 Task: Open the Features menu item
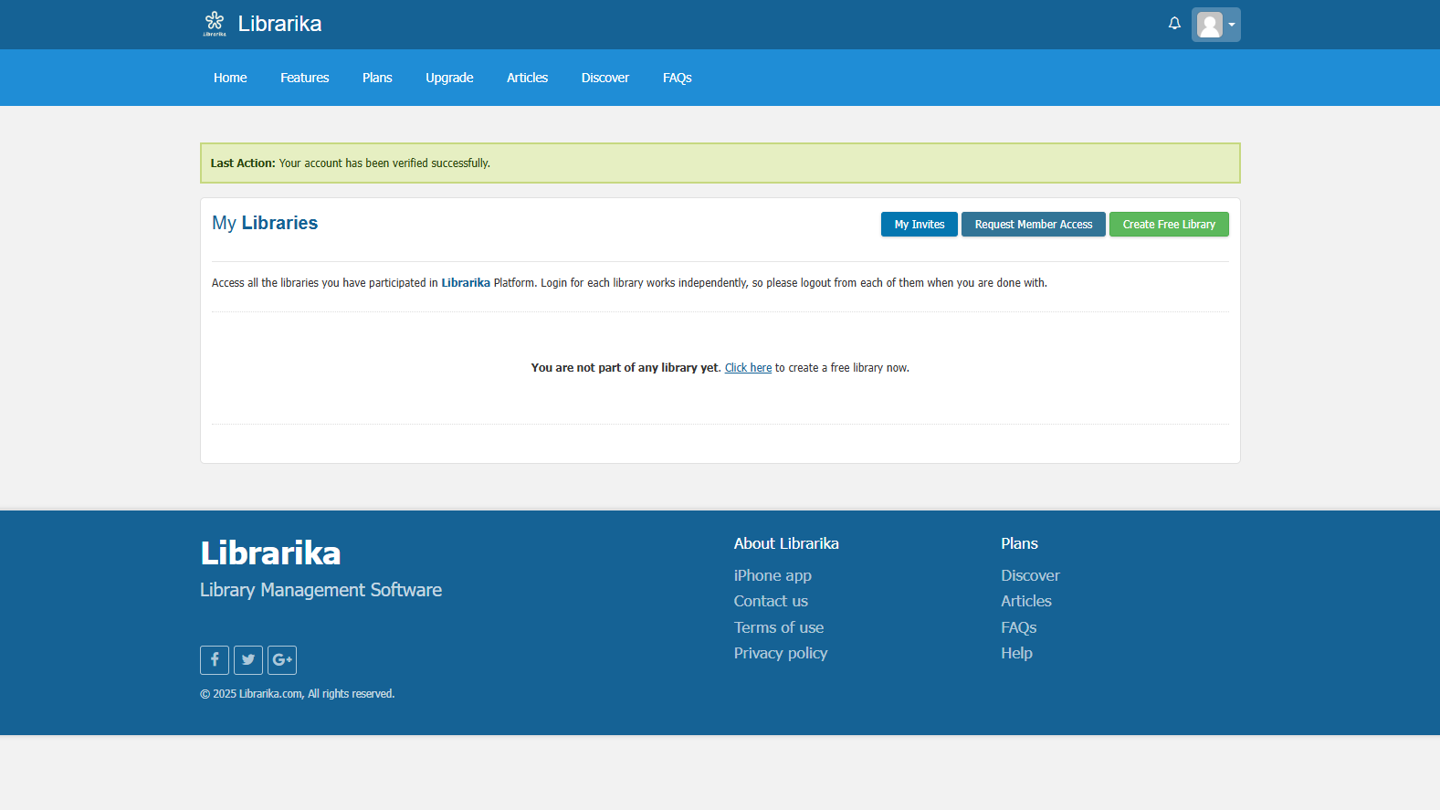click(304, 78)
